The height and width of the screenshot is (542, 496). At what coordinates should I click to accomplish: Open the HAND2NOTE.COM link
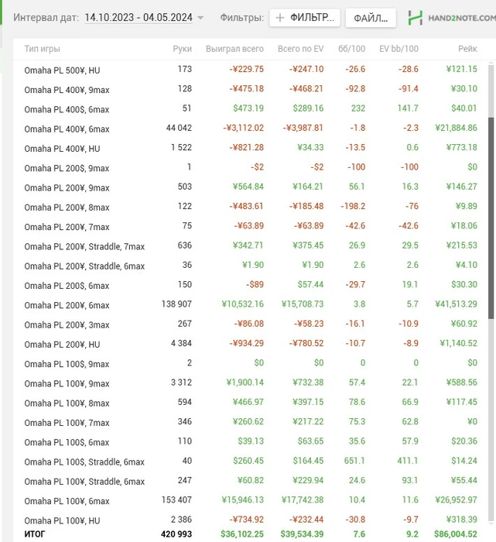(462, 18)
